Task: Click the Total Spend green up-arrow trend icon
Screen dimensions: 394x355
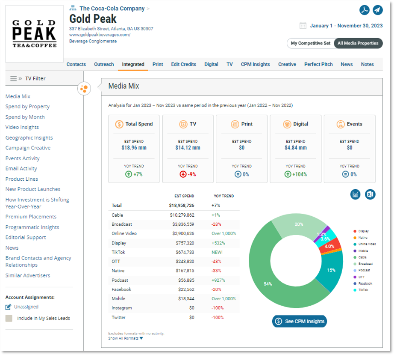Action: [x=128, y=174]
